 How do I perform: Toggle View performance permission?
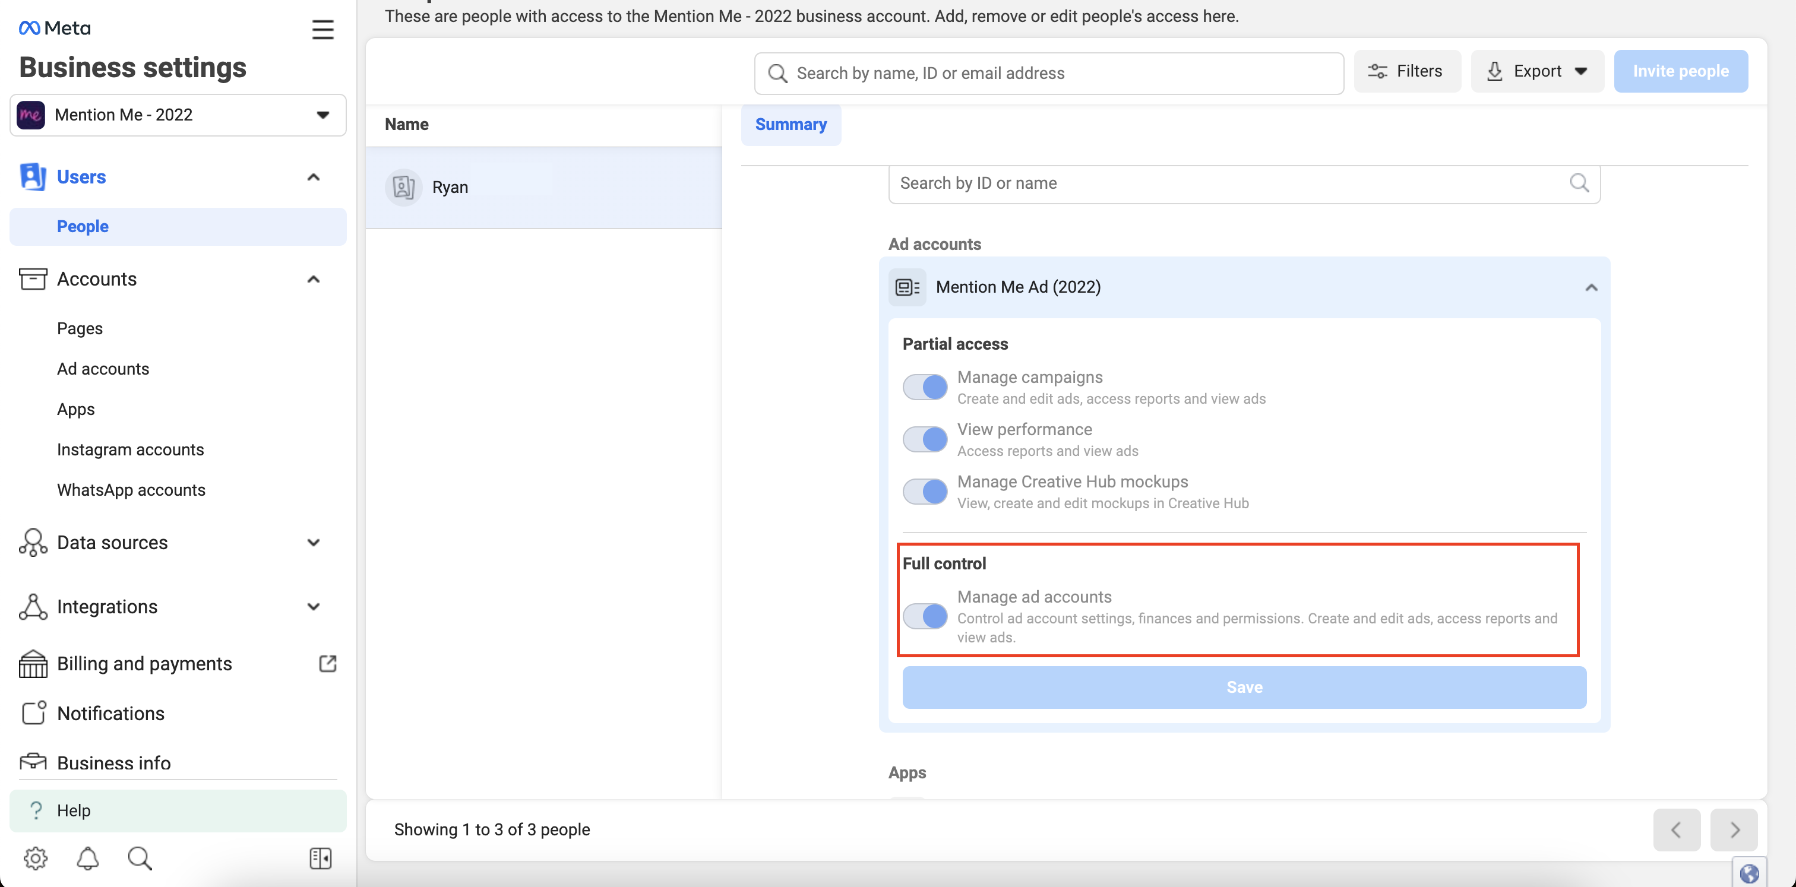[x=925, y=440]
